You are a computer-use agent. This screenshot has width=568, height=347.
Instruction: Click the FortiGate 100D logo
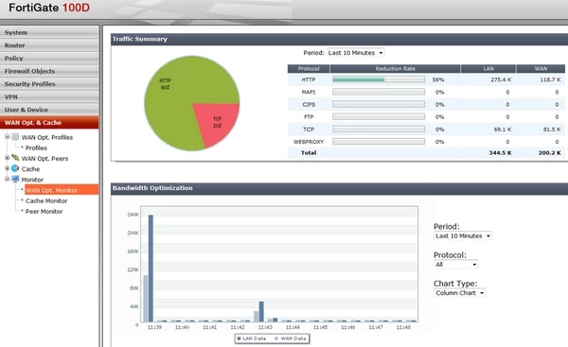49,8
